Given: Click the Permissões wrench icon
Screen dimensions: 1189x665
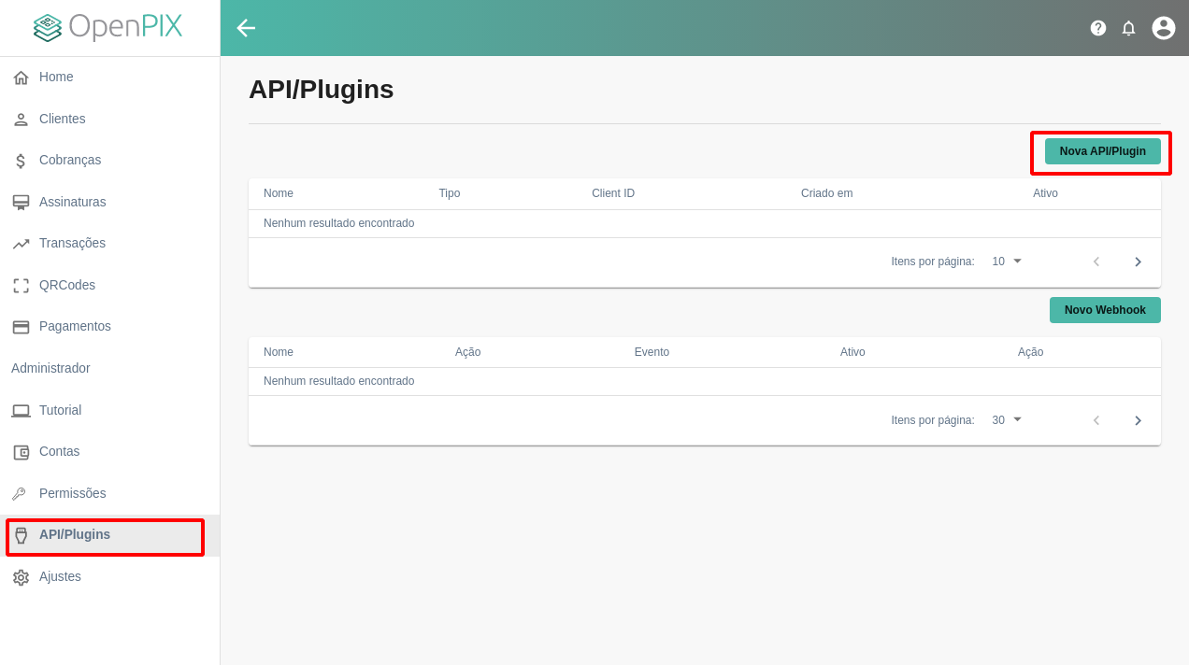Looking at the screenshot, I should click(21, 494).
